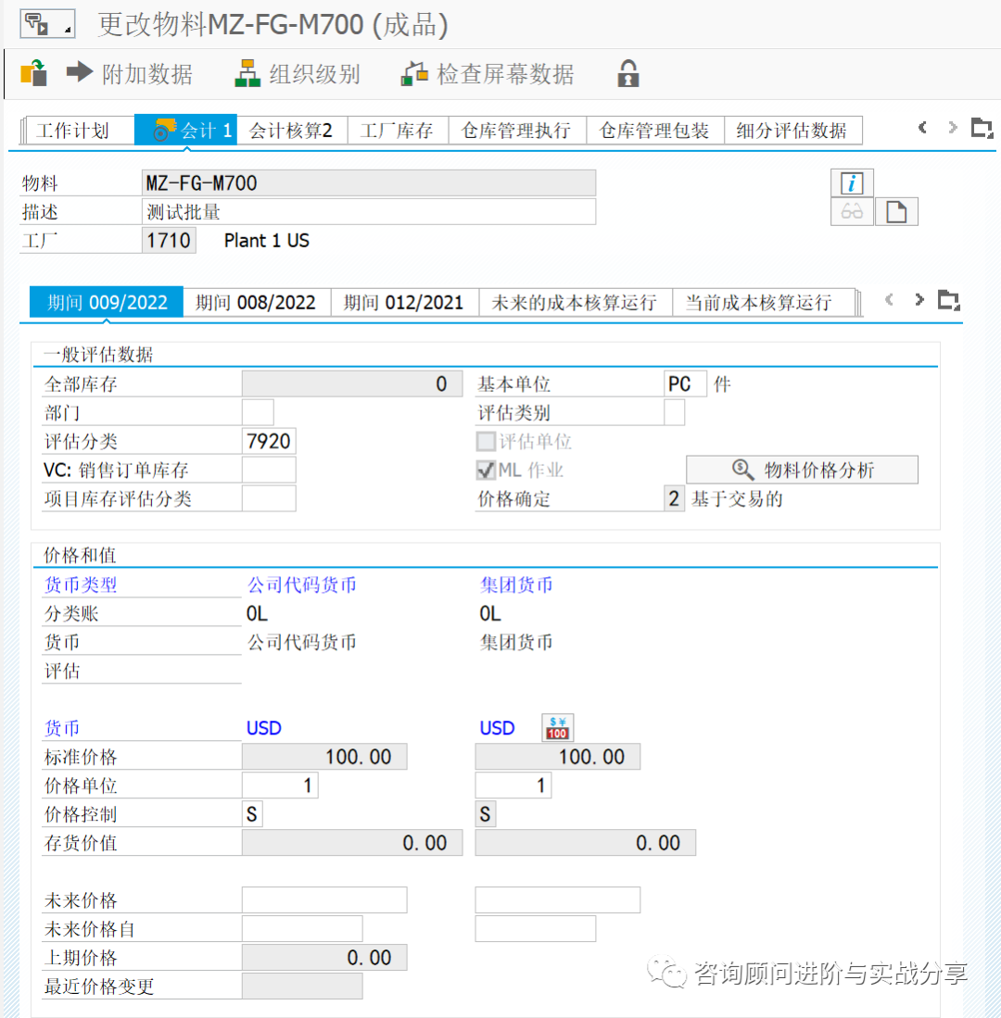Click company code 未来价格 field
This screenshot has height=1018, width=1001.
pyautogui.click(x=324, y=899)
